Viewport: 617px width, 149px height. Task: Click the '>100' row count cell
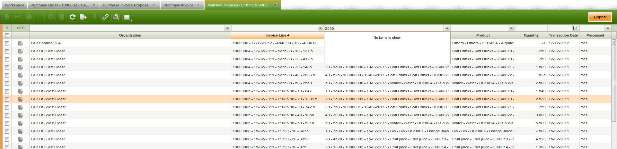click(x=21, y=28)
